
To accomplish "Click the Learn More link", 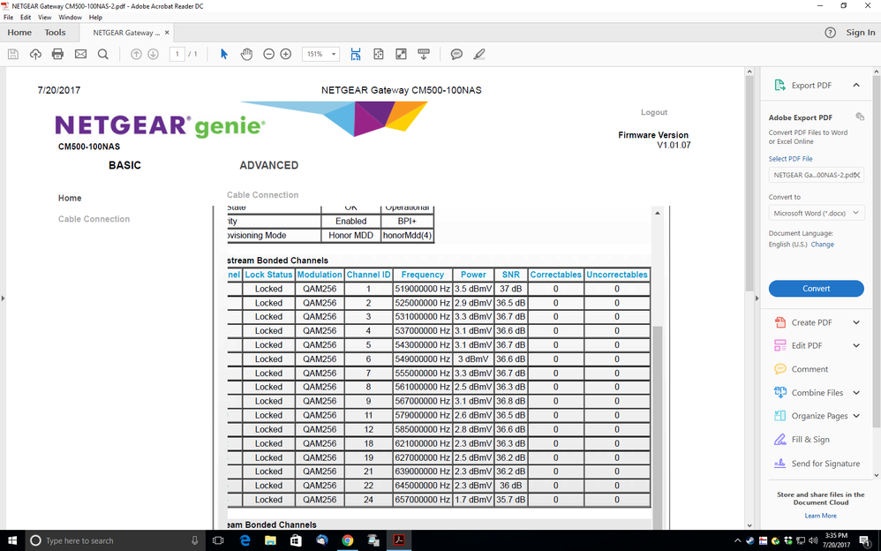I will [820, 516].
